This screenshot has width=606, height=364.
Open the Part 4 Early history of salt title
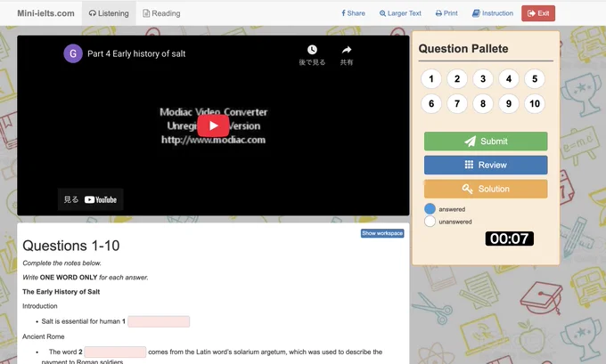(x=136, y=53)
